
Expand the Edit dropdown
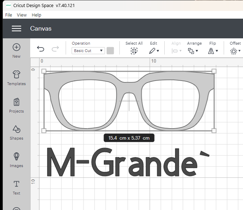154,51
